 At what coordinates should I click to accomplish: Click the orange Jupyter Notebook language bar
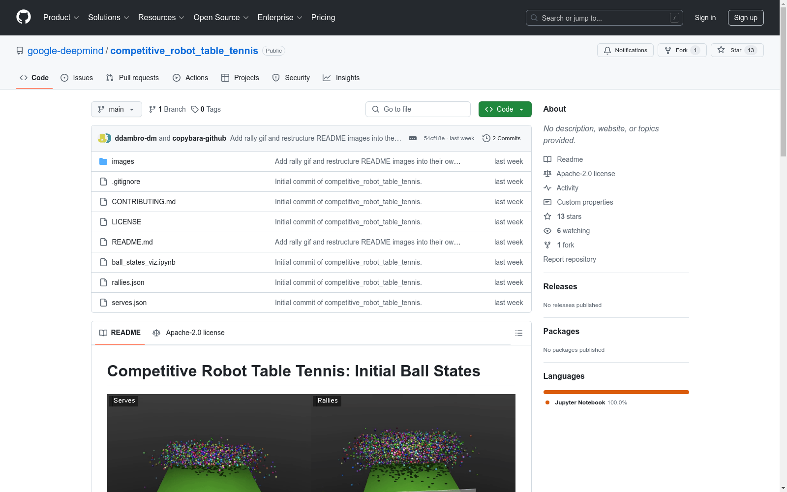(x=616, y=392)
